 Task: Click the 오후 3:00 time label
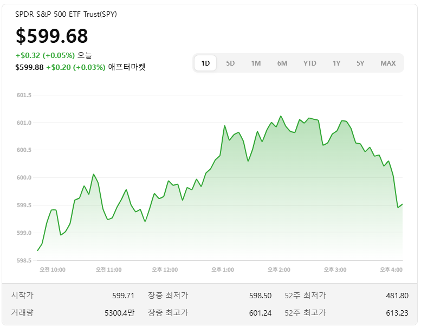[335, 270]
